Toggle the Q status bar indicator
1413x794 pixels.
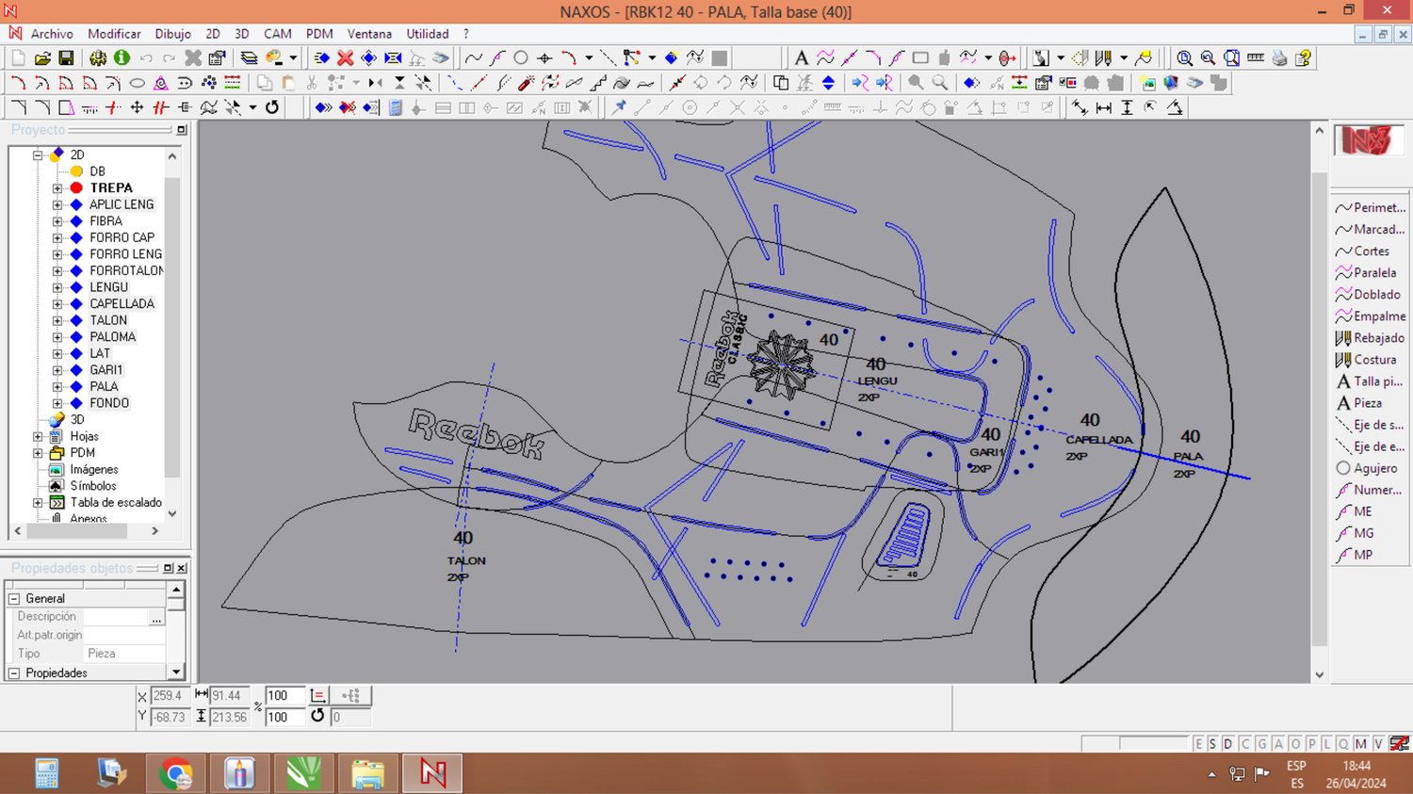(x=1343, y=744)
